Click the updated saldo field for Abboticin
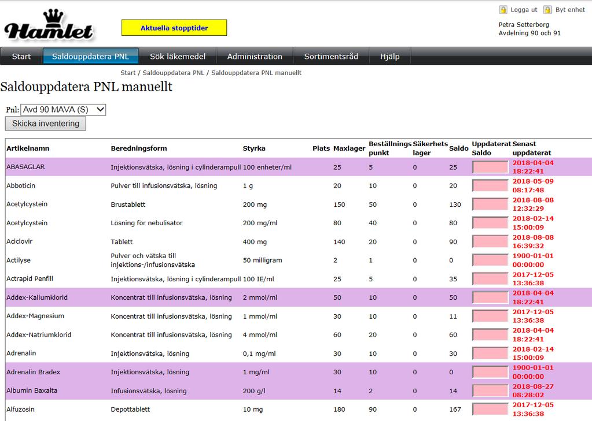Screen dimensions: 592x421 [490, 185]
